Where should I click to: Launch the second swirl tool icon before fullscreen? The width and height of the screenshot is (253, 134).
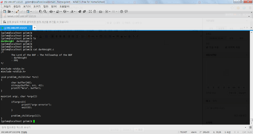tap(84, 11)
